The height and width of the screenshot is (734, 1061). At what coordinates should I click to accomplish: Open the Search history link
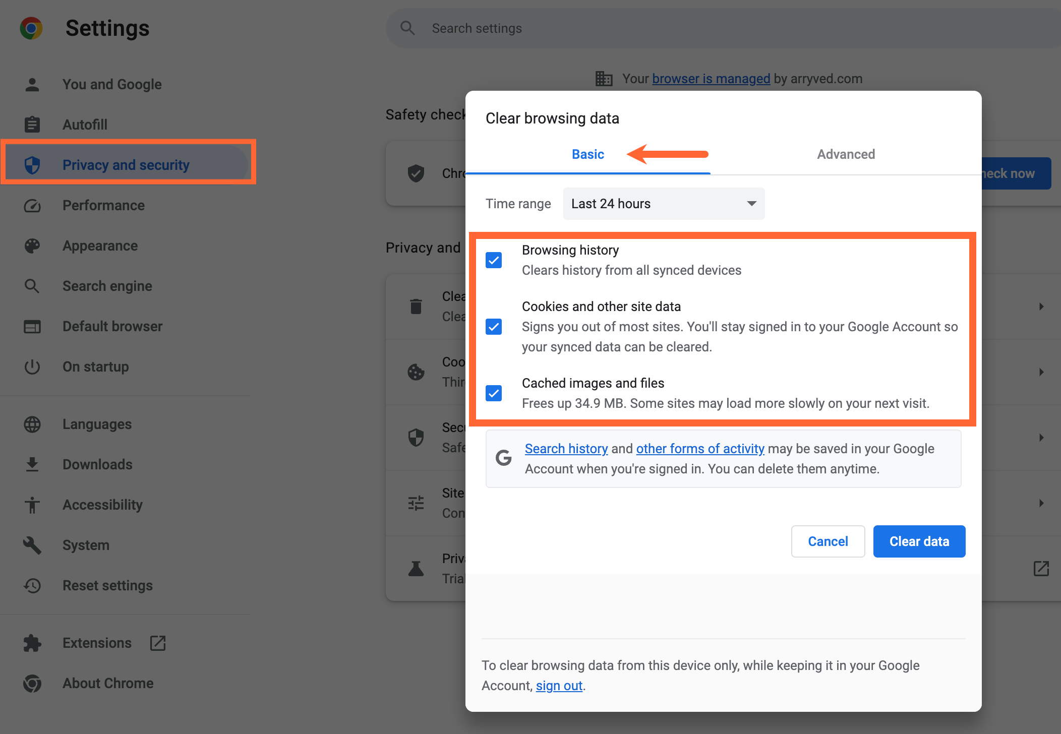[x=566, y=449]
